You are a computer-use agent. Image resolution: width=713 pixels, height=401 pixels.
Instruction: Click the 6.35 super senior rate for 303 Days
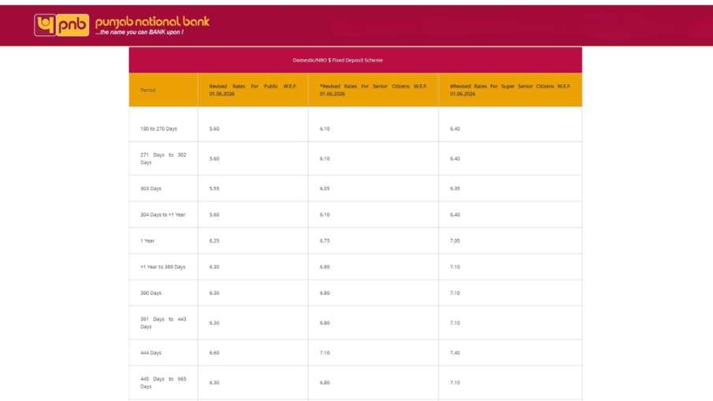(455, 188)
